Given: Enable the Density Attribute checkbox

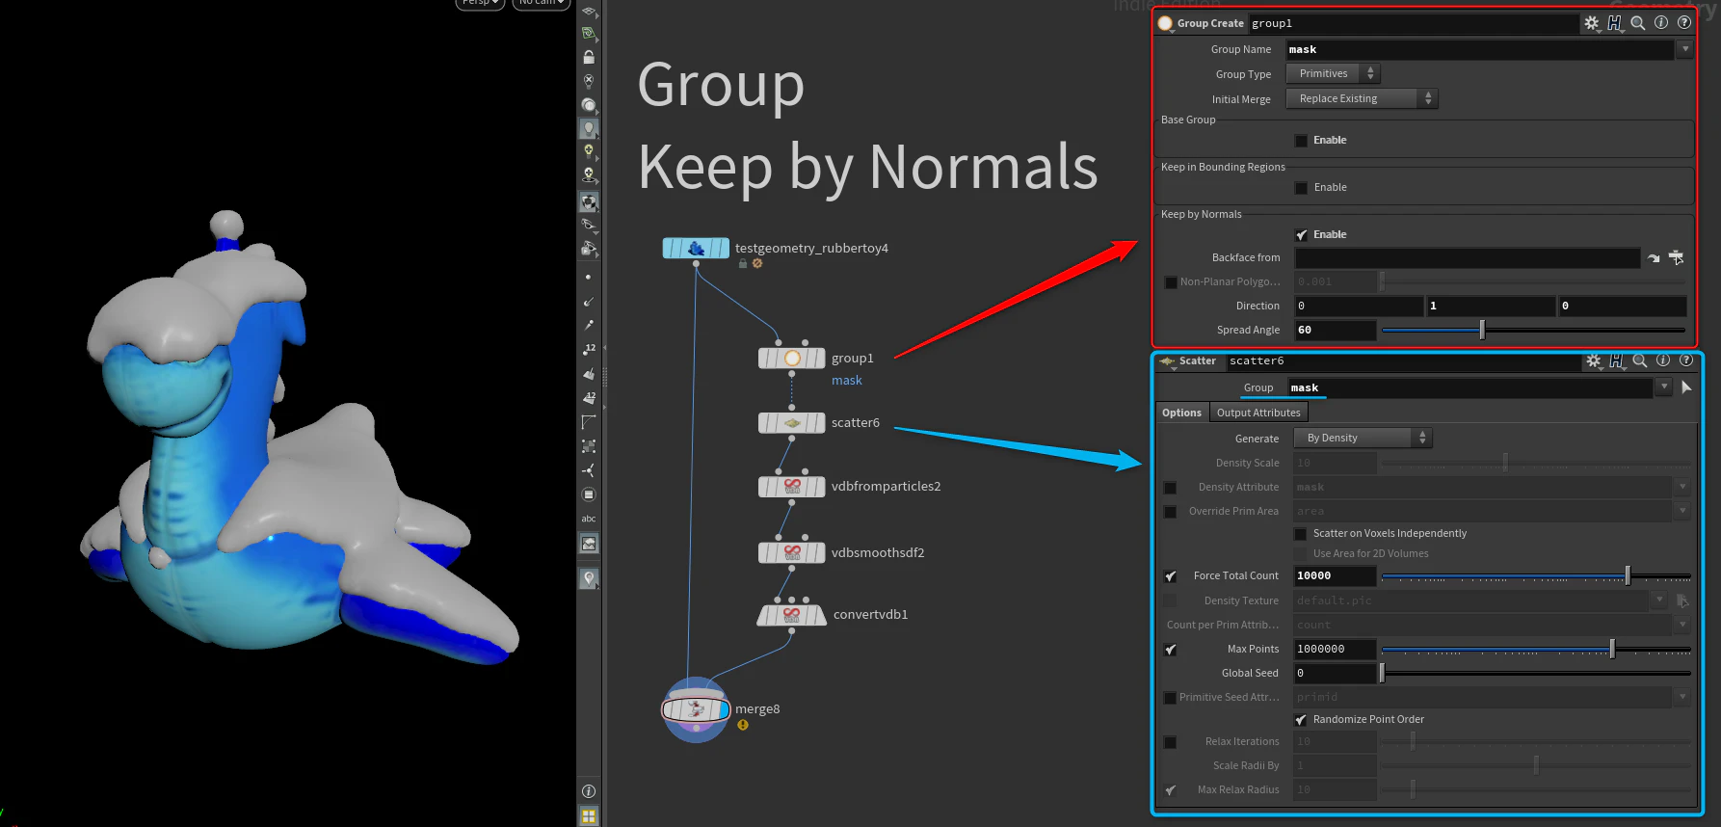Looking at the screenshot, I should point(1170,488).
